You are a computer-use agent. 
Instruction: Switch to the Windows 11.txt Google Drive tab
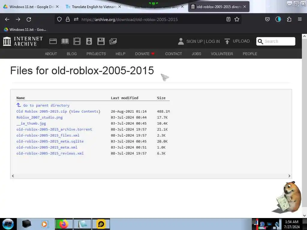(31, 7)
